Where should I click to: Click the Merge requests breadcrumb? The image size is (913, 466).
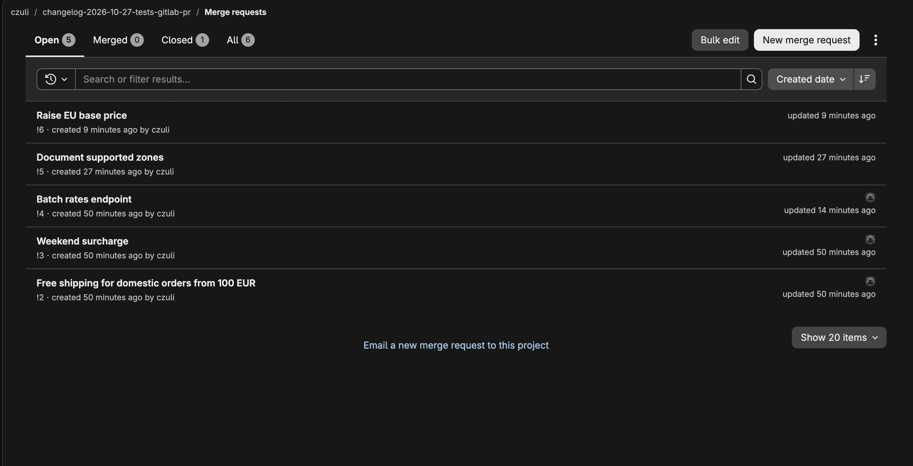pyautogui.click(x=235, y=12)
